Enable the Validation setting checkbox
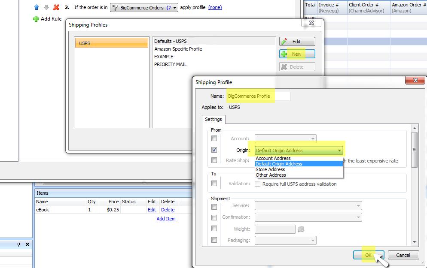Viewport: 427px width, 268px height. 214,184
